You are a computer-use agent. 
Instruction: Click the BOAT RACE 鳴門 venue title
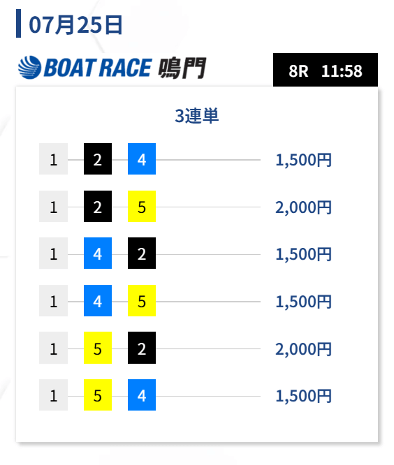(112, 68)
